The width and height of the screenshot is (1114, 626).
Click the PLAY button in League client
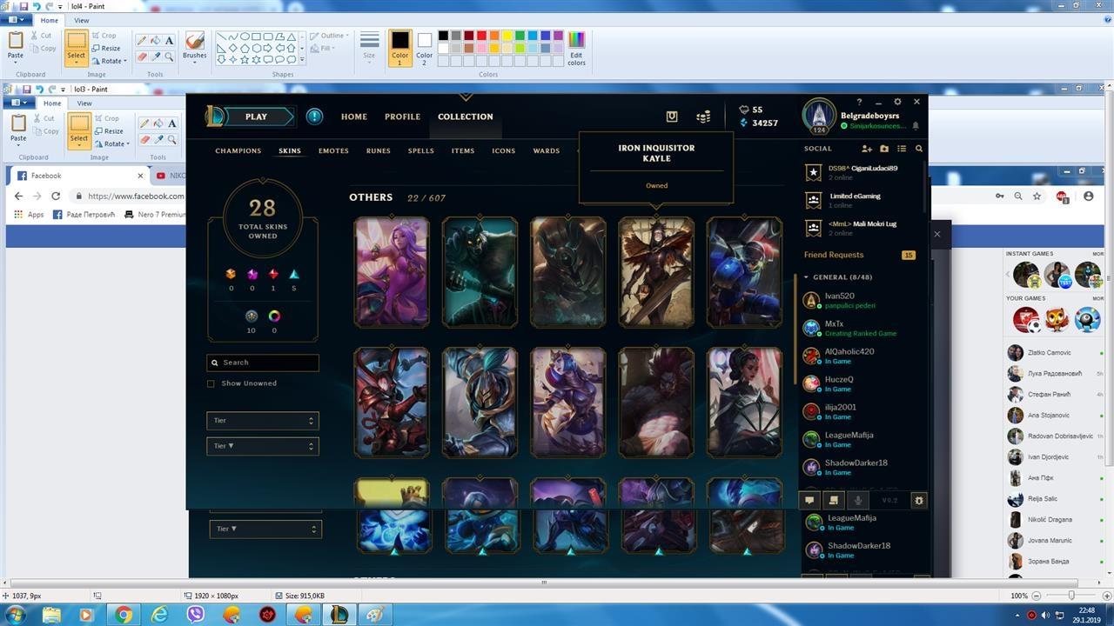256,117
